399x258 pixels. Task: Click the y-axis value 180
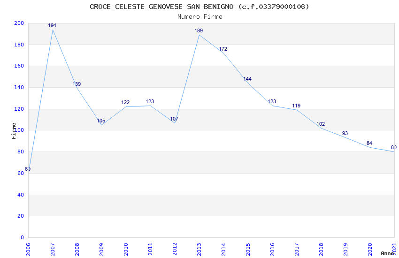(19, 45)
